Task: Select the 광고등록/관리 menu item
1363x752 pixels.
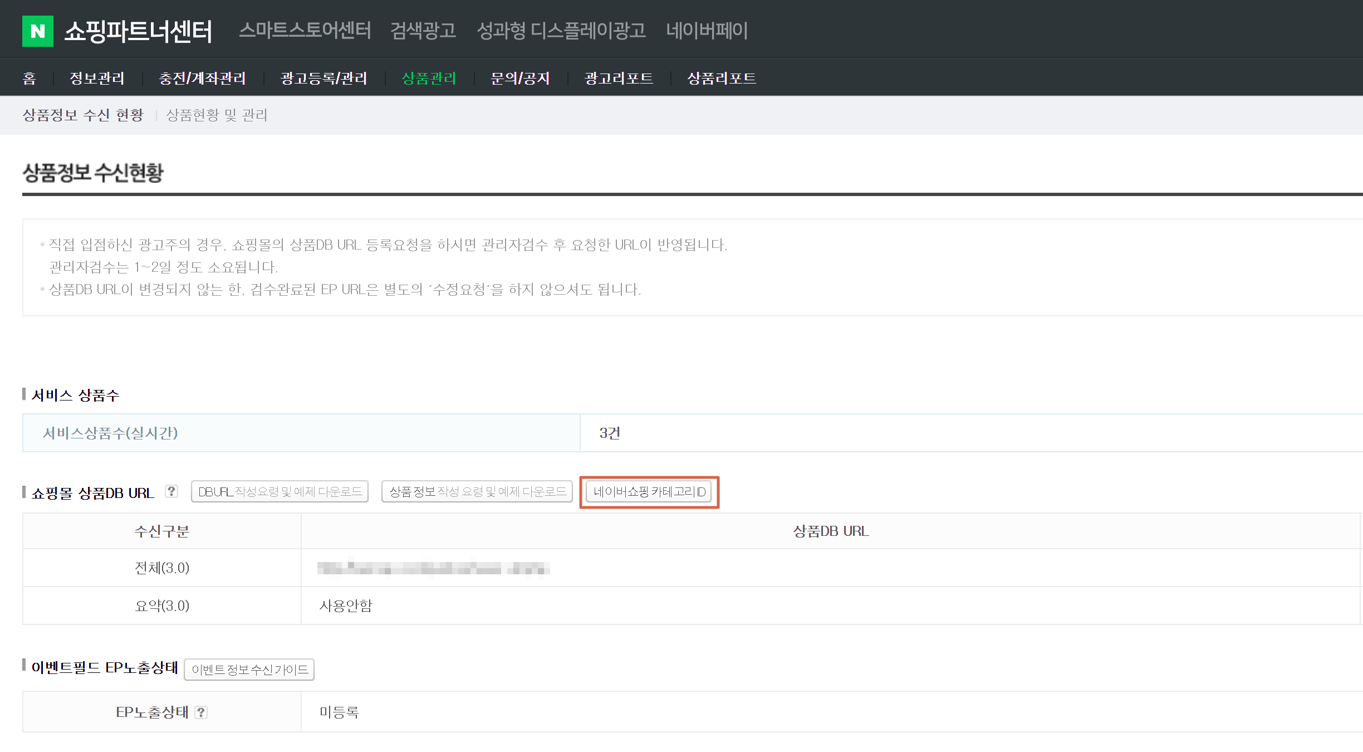Action: coord(323,78)
